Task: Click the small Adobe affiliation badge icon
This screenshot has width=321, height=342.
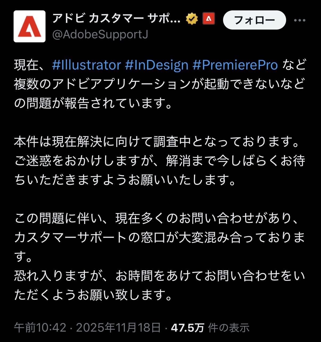Action: [x=209, y=19]
